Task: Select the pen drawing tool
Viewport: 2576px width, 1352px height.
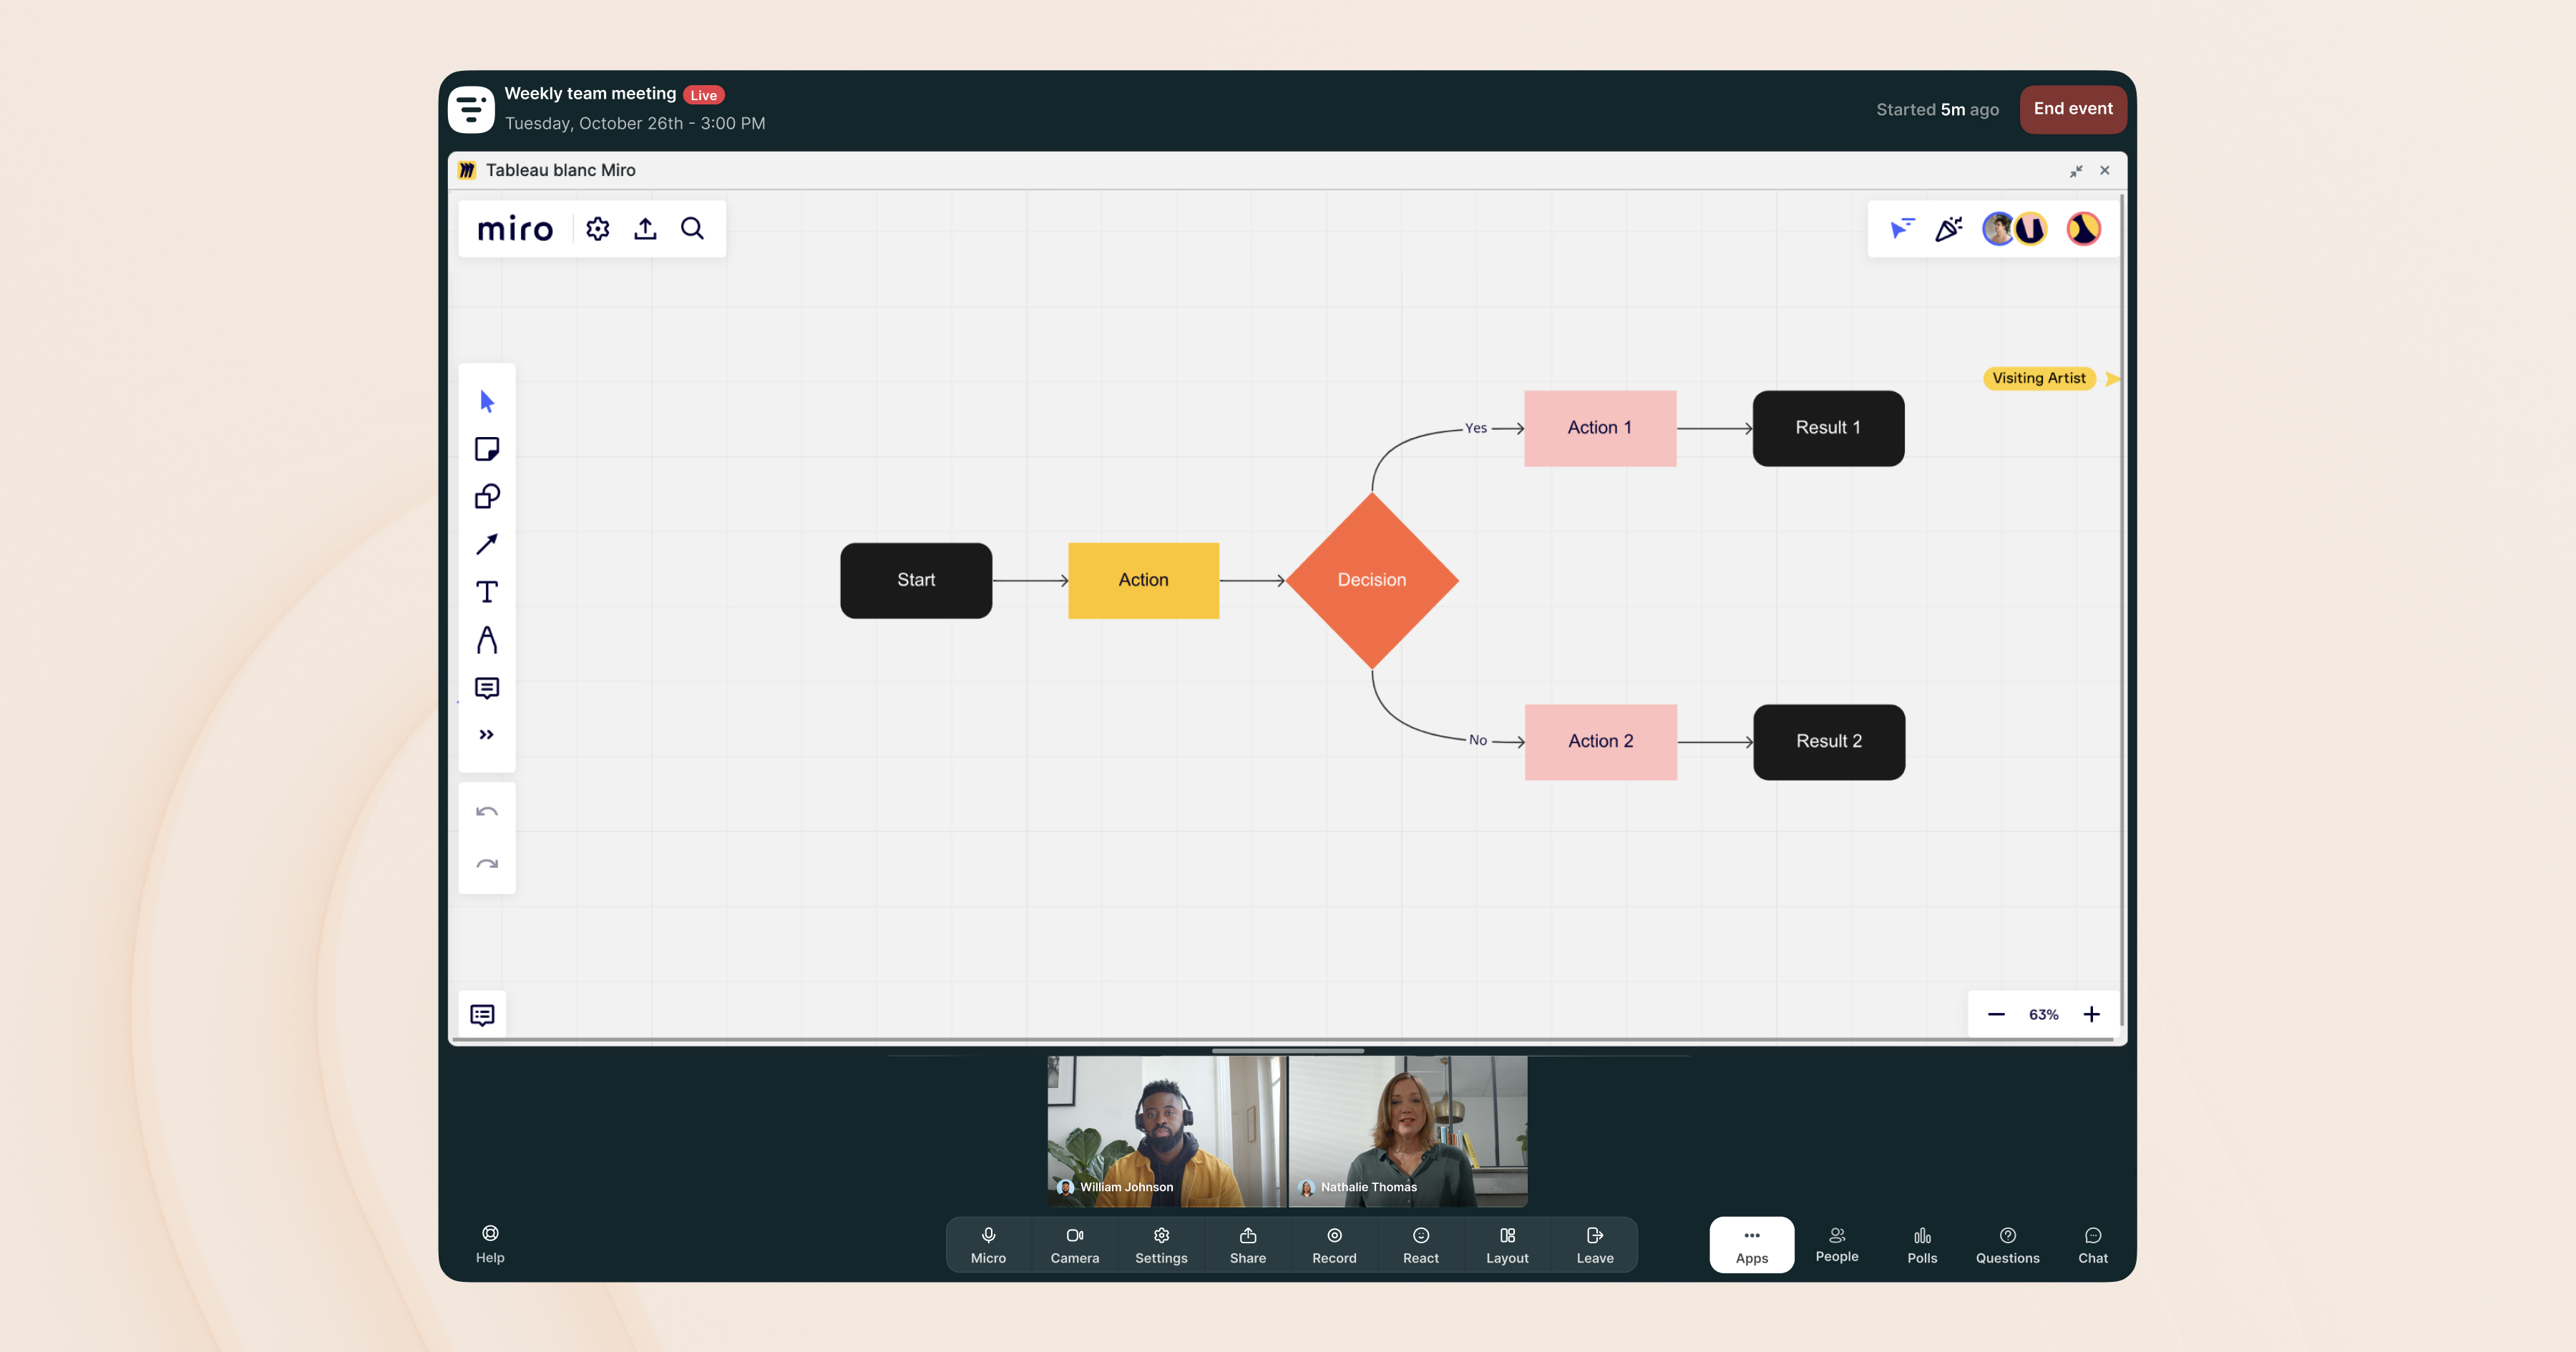Action: 487,640
